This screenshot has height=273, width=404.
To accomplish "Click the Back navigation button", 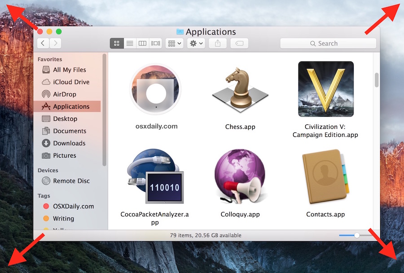I will pyautogui.click(x=43, y=43).
